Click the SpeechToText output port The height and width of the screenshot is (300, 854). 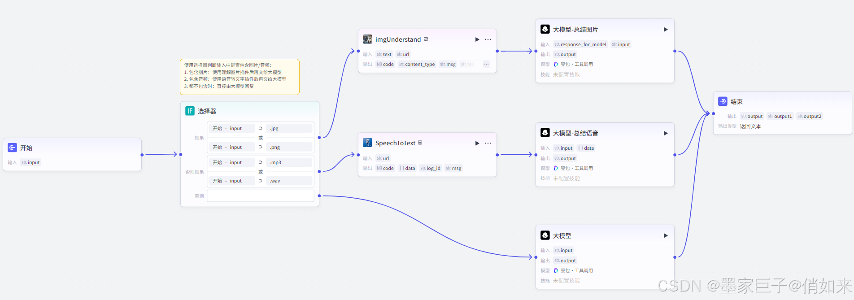coord(497,155)
